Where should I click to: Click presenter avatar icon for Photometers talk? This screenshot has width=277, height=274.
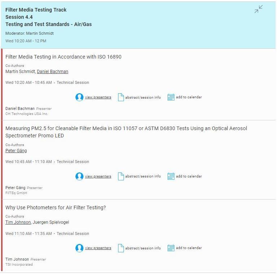pyautogui.click(x=79, y=248)
